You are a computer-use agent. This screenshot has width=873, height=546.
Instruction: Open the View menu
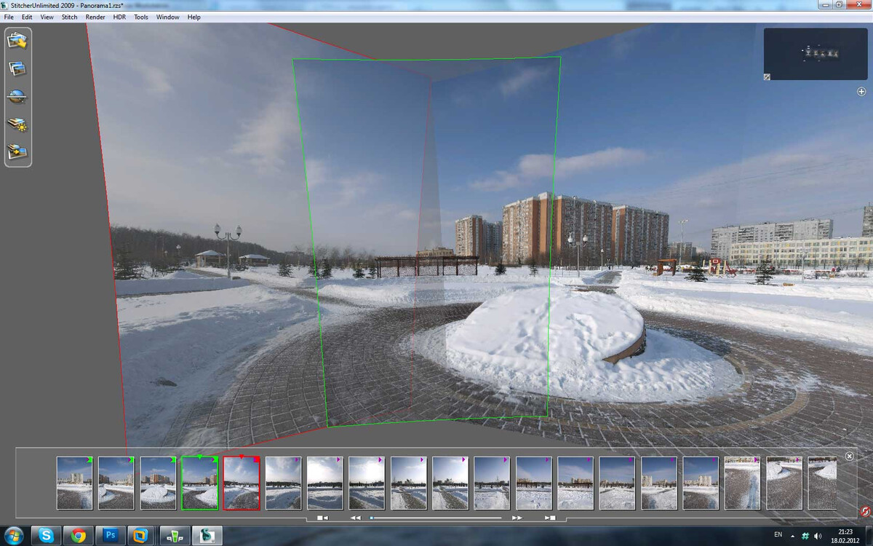click(x=47, y=17)
